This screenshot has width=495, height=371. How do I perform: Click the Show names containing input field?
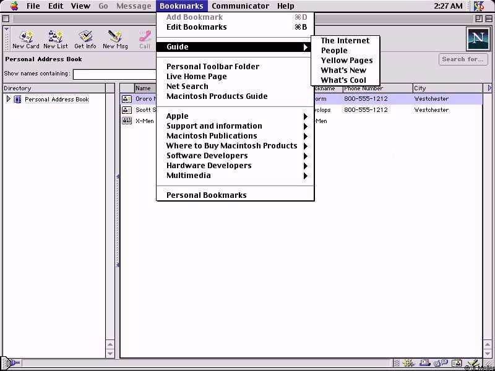click(114, 74)
